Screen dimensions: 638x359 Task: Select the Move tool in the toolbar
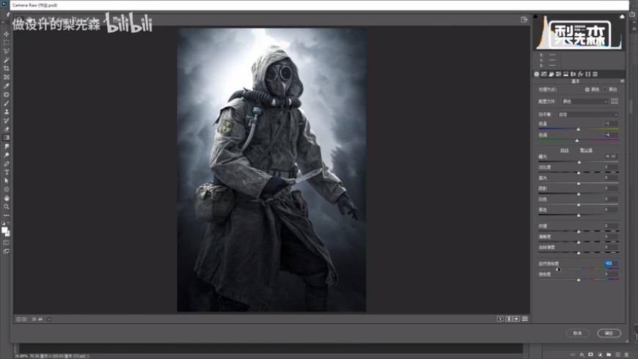(7, 34)
